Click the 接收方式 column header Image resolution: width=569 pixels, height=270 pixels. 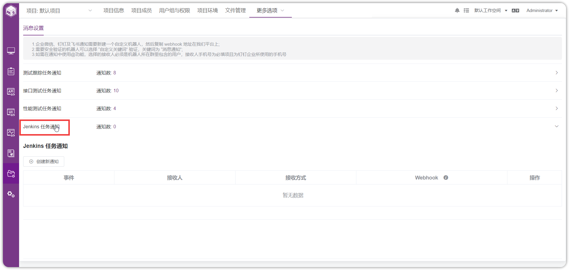click(x=296, y=178)
